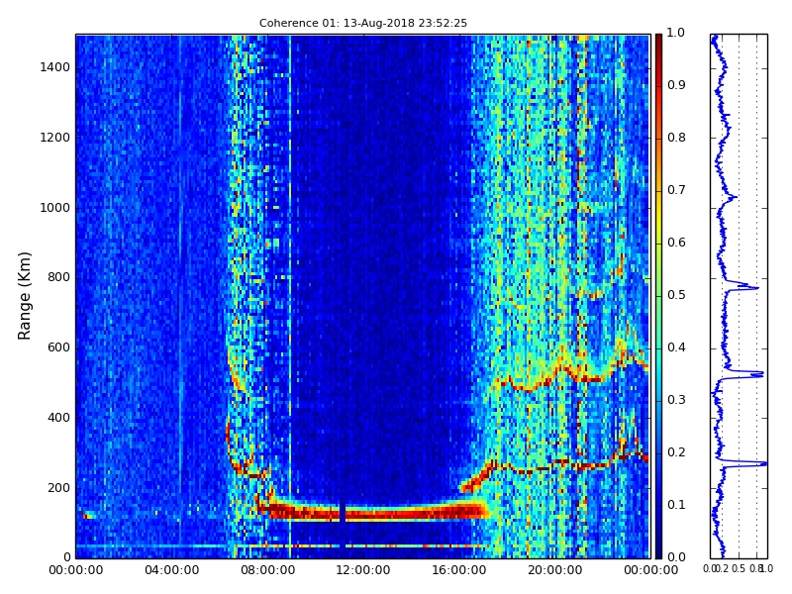Click the 20:00:00 time tick label
This screenshot has height=594, width=792.
tap(554, 570)
